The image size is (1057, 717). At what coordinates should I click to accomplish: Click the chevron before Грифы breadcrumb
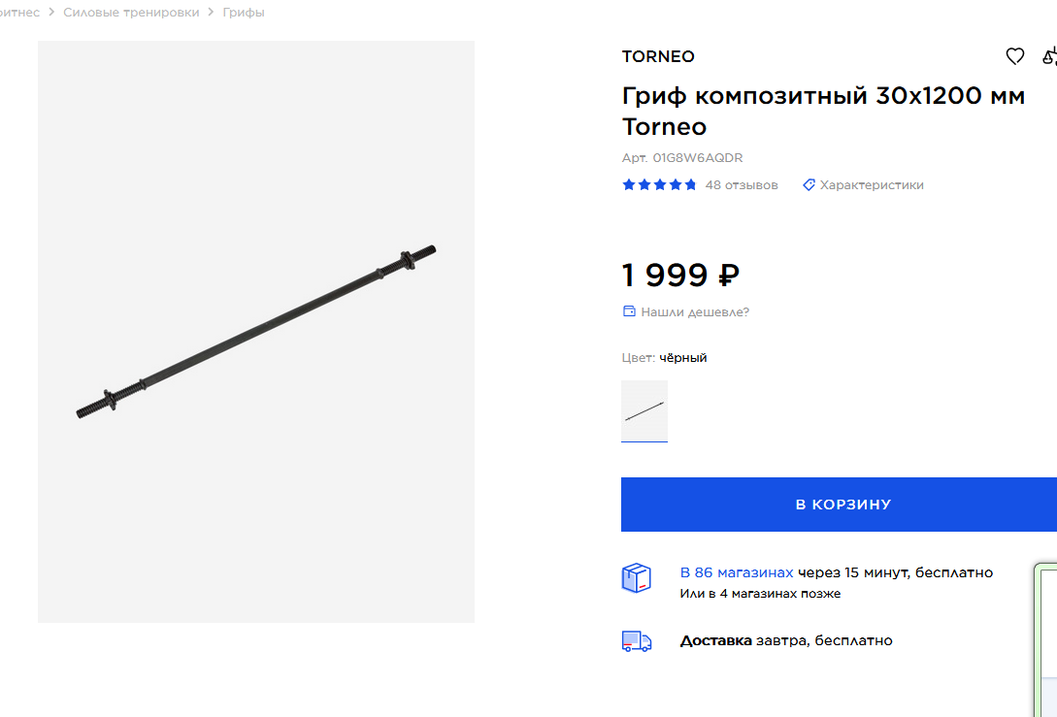pyautogui.click(x=211, y=13)
